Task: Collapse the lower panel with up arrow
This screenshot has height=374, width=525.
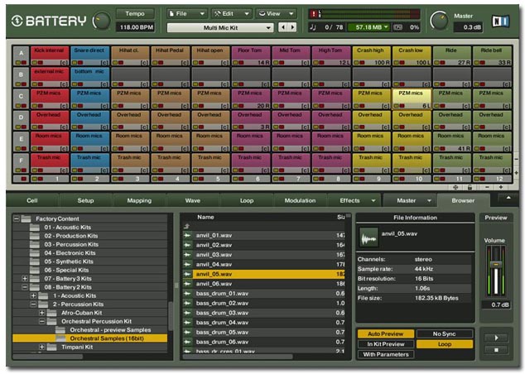Action: 508,198
